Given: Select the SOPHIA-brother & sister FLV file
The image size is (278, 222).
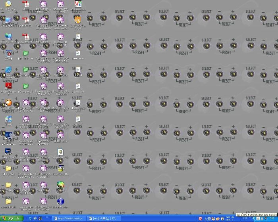Looking at the screenshot, I should (43, 168).
